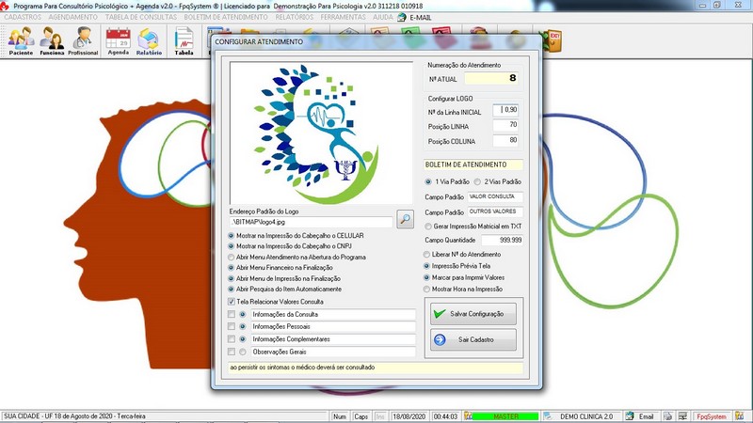Viewport: 753px width, 423px height.
Task: Toggle Mostrar na Impressão do Cabeçalho o CELULAR
Action: [231, 236]
